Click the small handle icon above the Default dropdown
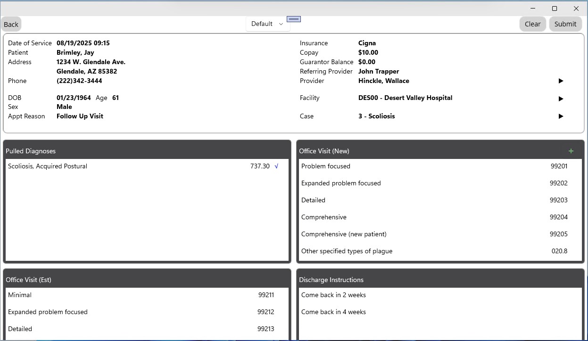 294,19
